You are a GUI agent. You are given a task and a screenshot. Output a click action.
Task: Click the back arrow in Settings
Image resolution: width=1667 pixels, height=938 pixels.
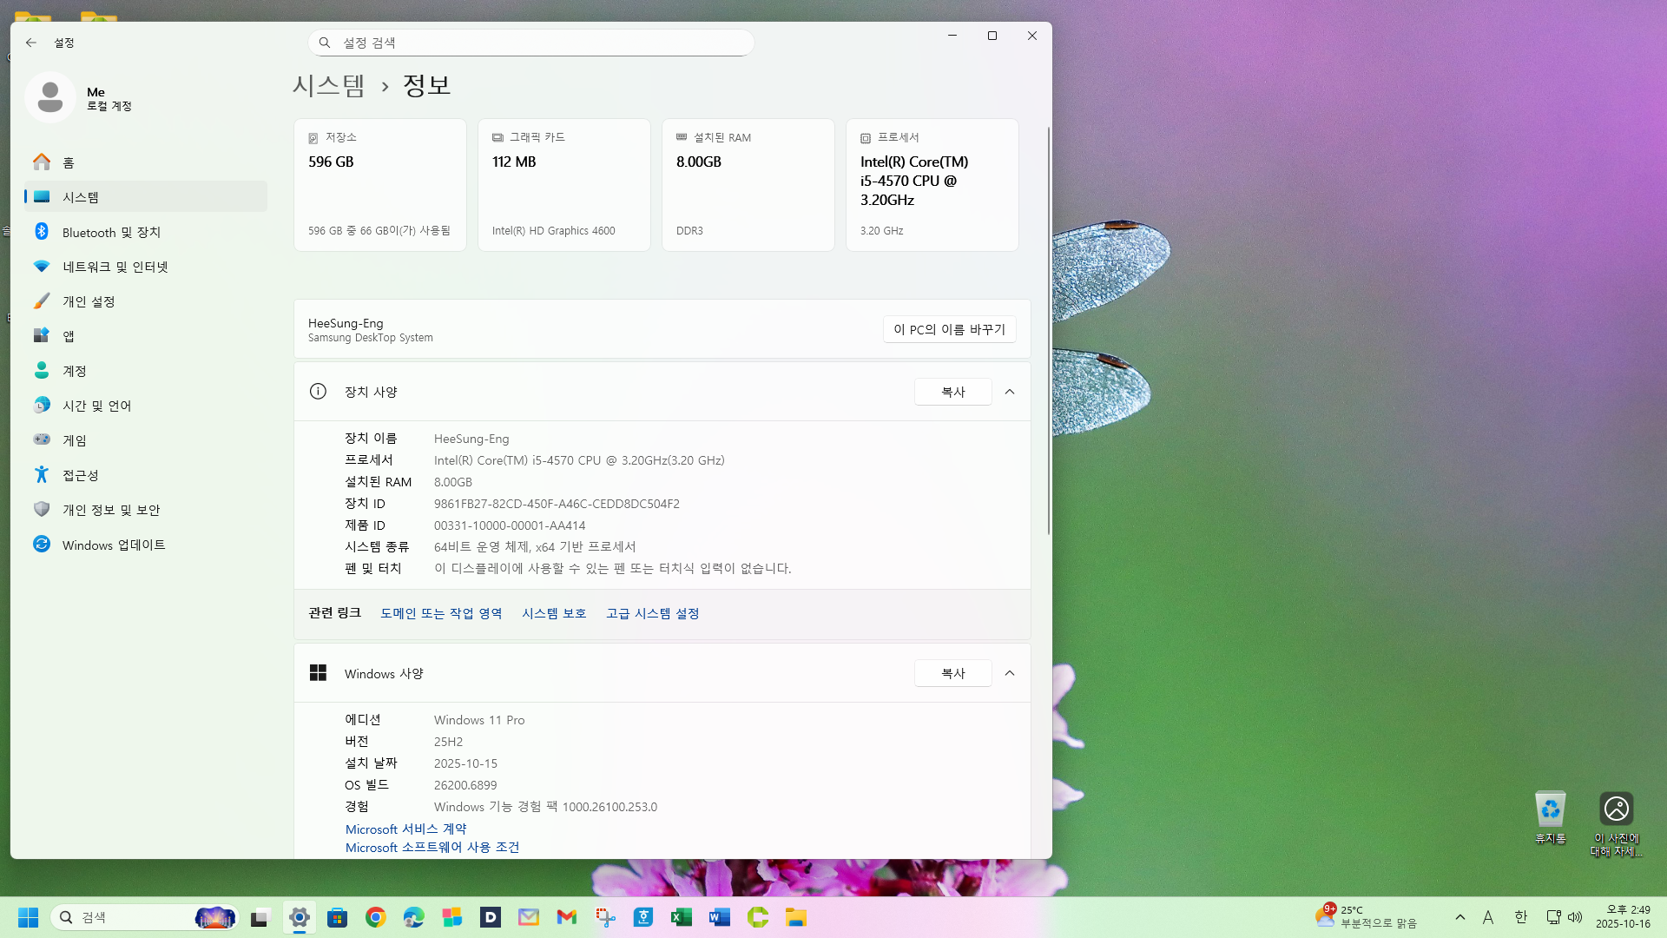pyautogui.click(x=31, y=43)
